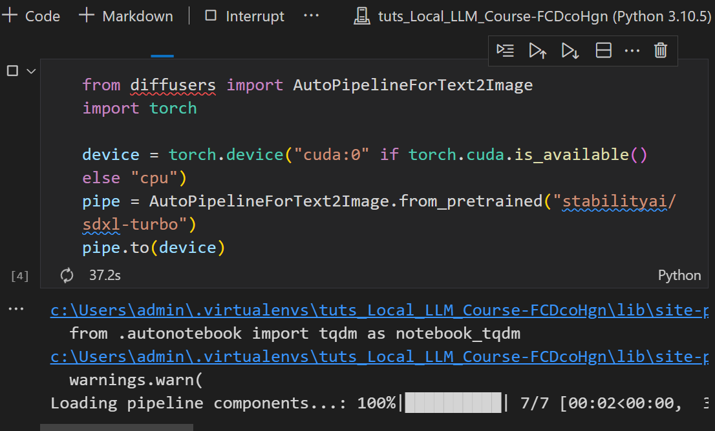715x431 pixels.
Task: Interrupt the running kernel
Action: point(244,16)
